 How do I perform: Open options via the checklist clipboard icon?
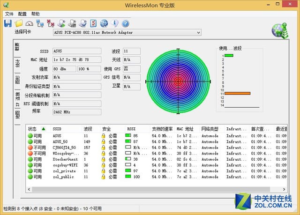[93, 23]
